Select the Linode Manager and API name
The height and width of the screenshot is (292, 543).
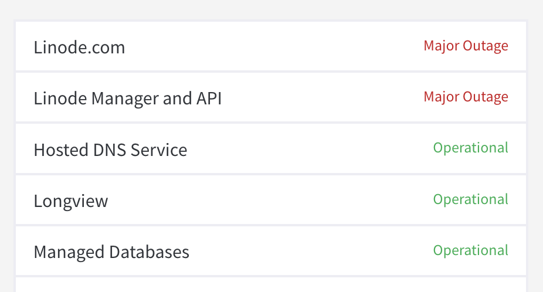tap(127, 99)
